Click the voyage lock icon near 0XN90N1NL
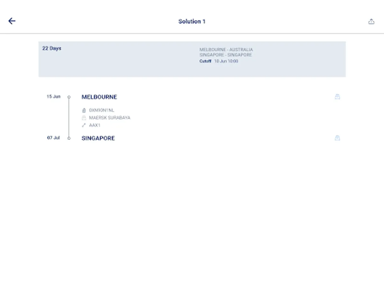384x288 pixels. [x=84, y=110]
